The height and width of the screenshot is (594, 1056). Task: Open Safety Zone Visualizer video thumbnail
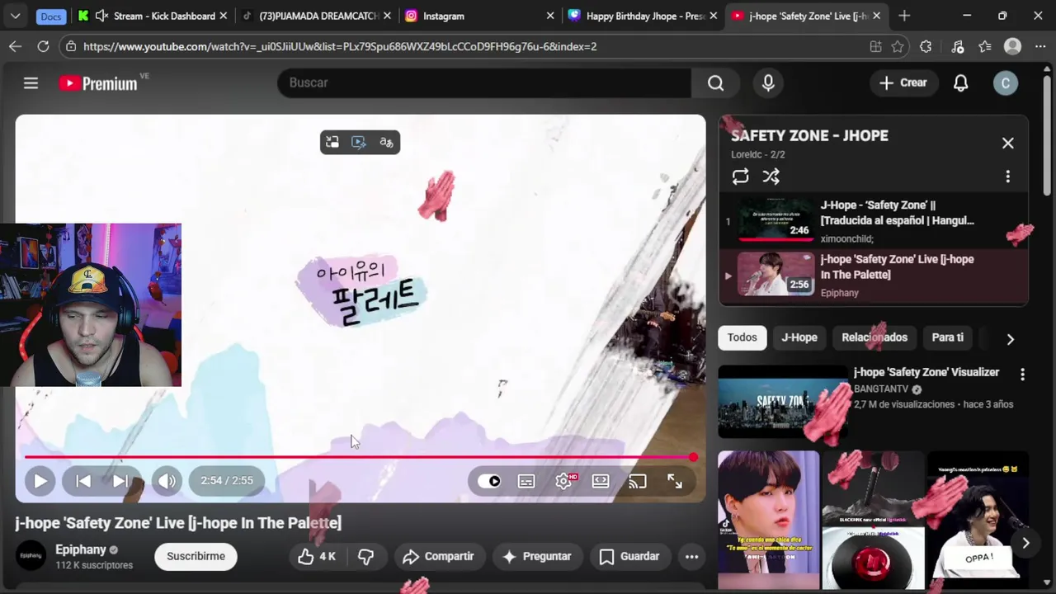coord(783,402)
